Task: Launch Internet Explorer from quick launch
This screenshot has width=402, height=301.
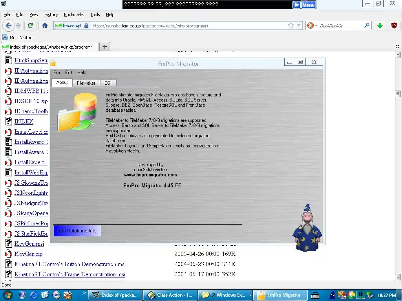Action: [x=34, y=295]
